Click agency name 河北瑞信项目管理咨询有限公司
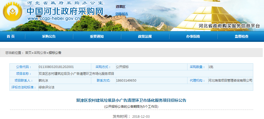This screenshot has width=264, height=119. pos(230,80)
